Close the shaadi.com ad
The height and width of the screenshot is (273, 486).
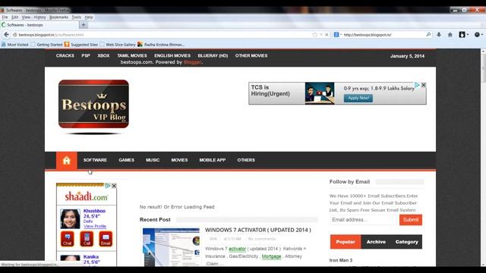click(x=114, y=186)
